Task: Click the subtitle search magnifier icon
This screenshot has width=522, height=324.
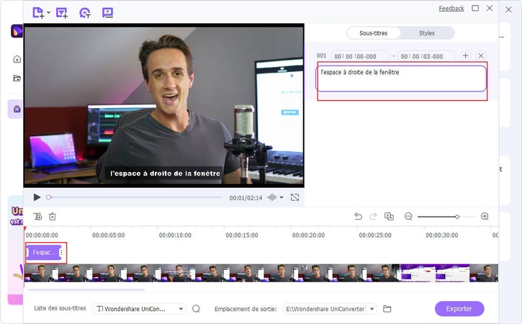Action: [x=196, y=309]
